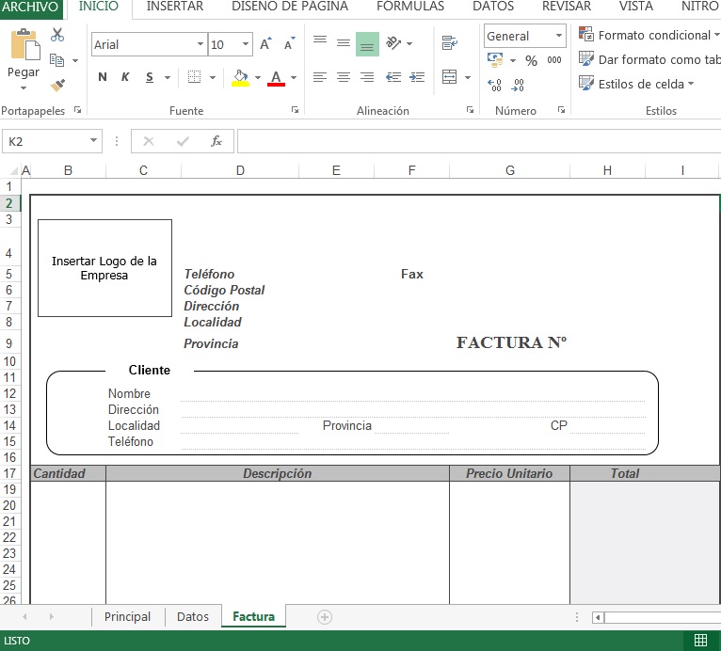The image size is (721, 651).
Task: Center text horizontally
Action: tap(343, 77)
